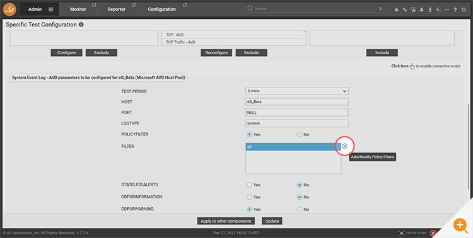Click Exclude button next to Configure
Viewport: 473px width, 238px height.
102,52
